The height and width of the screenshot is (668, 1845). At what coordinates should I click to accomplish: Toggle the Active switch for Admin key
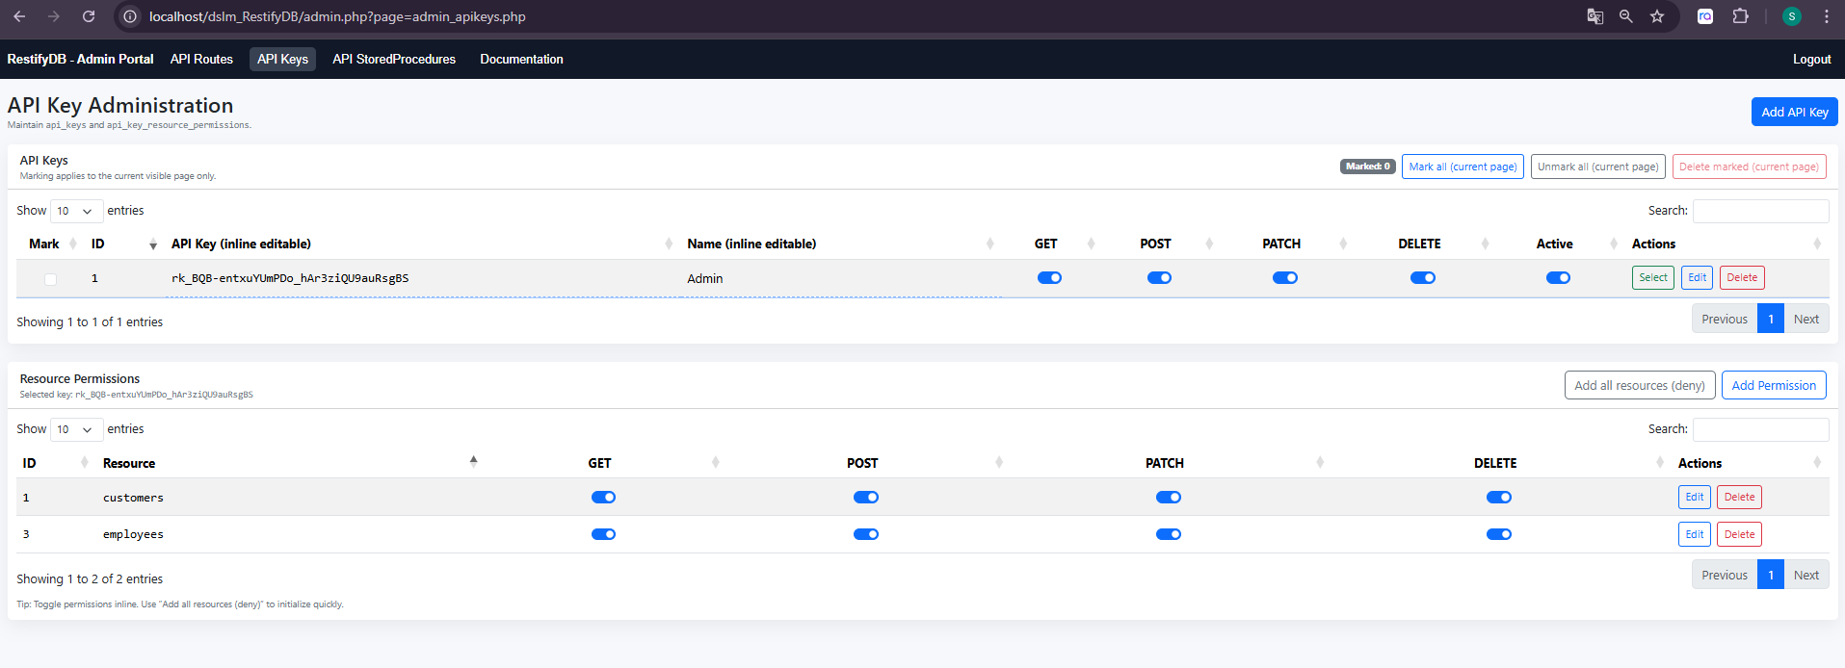click(x=1558, y=278)
